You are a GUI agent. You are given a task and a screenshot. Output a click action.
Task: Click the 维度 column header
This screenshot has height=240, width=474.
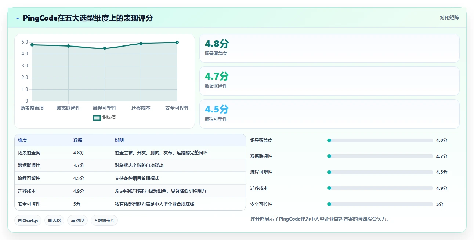click(x=22, y=140)
